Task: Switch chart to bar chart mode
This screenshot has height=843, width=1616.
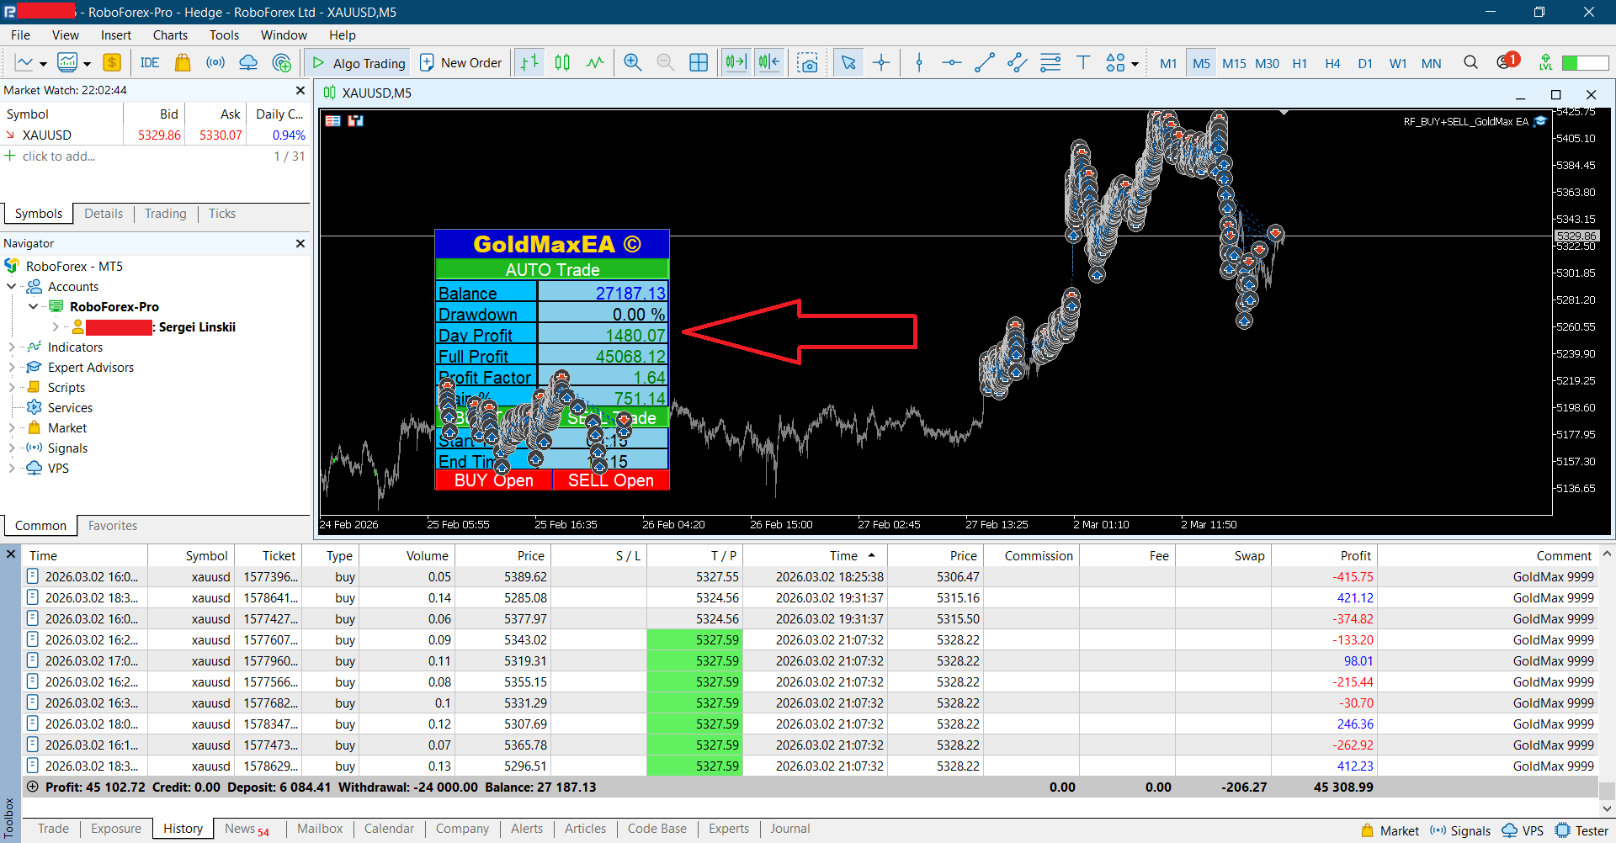Action: 529,63
